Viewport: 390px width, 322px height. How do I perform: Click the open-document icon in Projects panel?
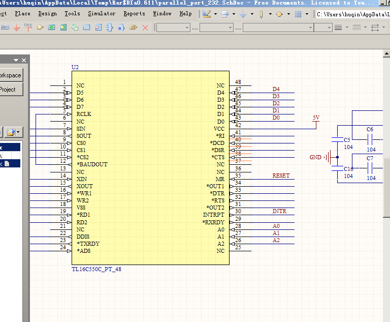[x=11, y=132]
